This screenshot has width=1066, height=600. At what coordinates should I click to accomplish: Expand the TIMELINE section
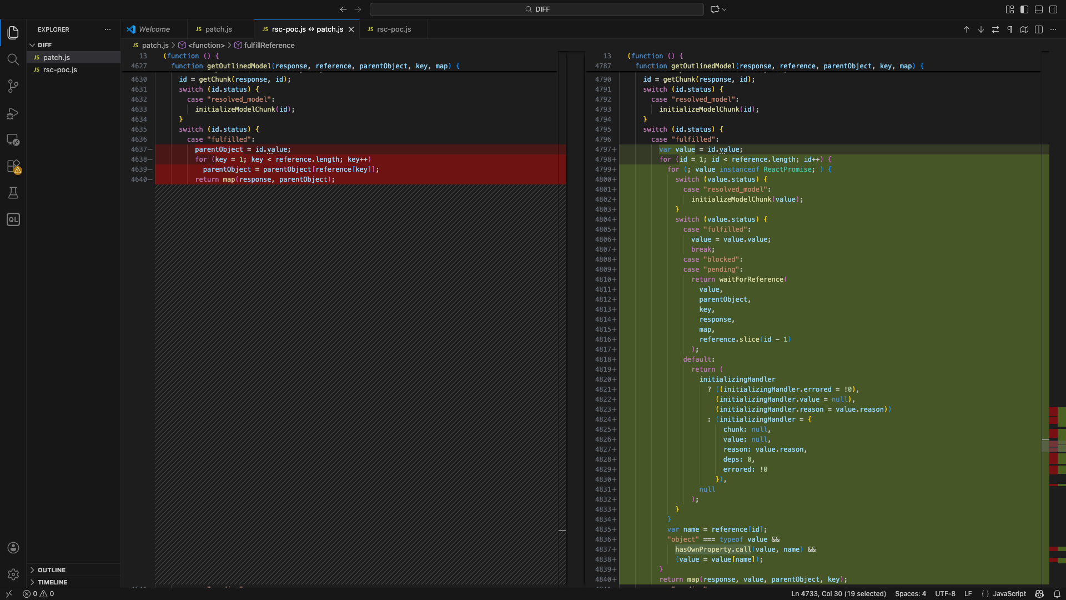[52, 582]
